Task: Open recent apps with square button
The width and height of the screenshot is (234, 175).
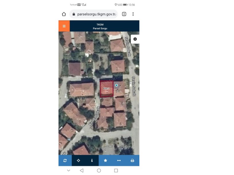Action: click(x=116, y=170)
